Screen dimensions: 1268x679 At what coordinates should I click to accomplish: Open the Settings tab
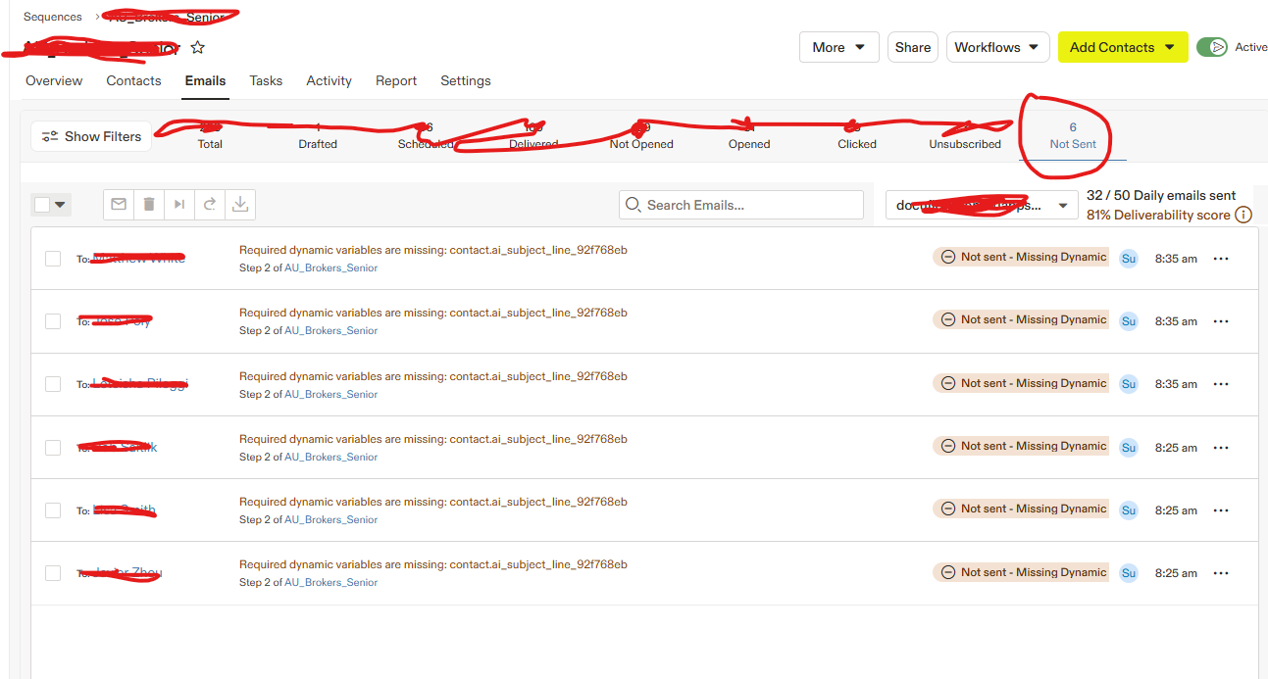coord(465,81)
